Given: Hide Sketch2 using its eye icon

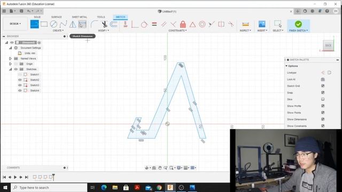Looking at the screenshot, I should point(20,80).
